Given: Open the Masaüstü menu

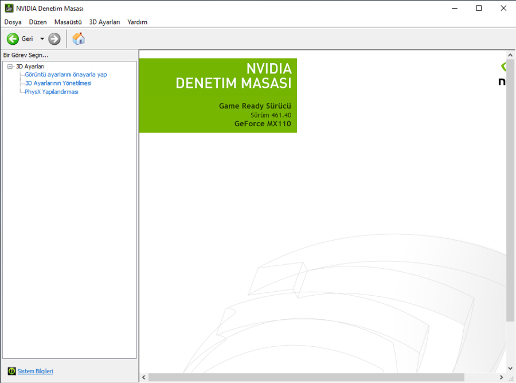Looking at the screenshot, I should coord(68,22).
